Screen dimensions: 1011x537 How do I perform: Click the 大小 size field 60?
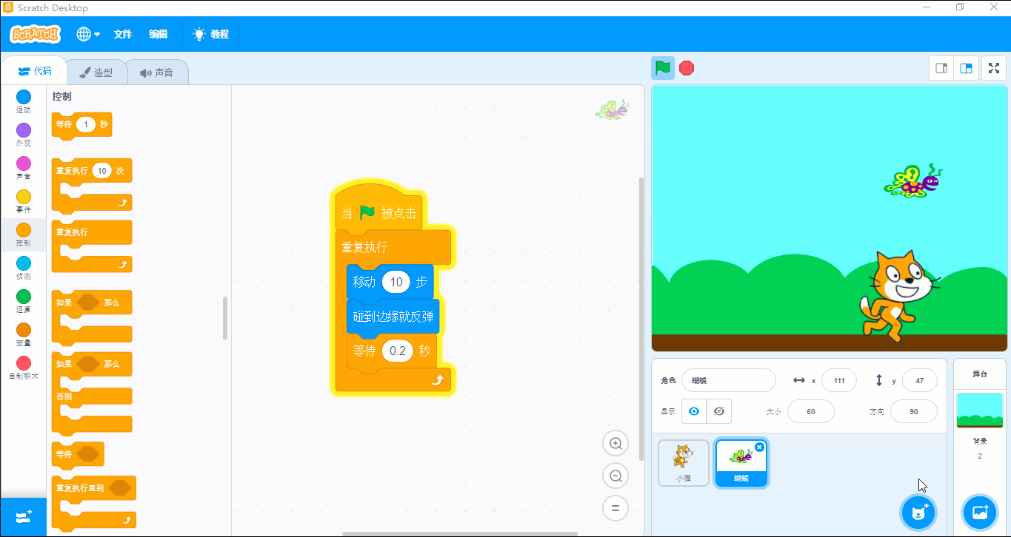point(811,411)
